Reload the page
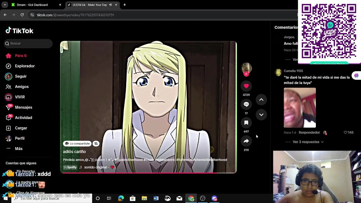The height and width of the screenshot is (203, 361). point(22,15)
